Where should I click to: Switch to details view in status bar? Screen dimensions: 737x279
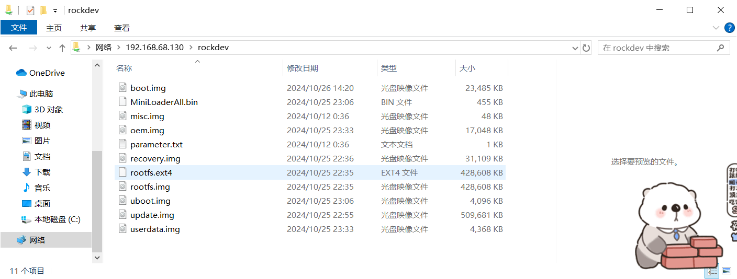tap(712, 271)
